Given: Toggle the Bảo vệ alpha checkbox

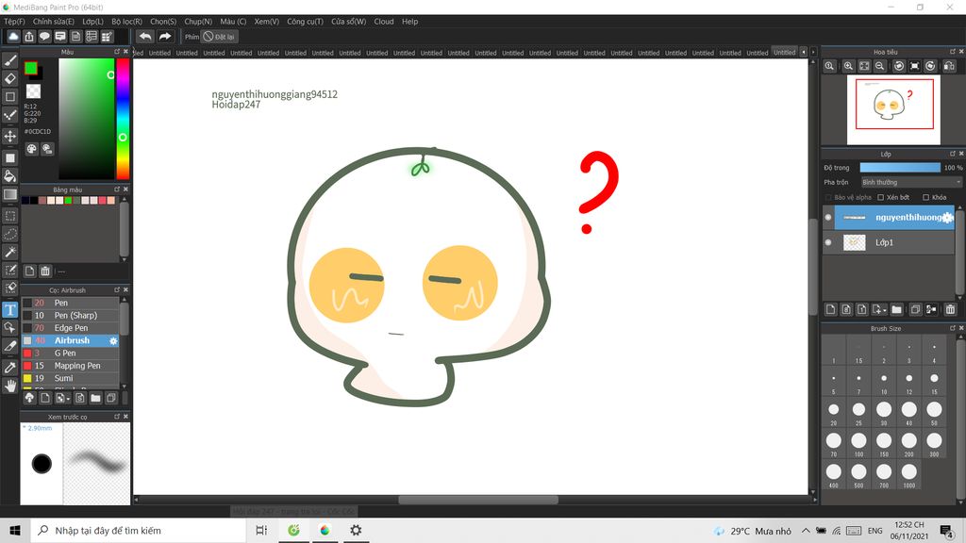Looking at the screenshot, I should 828,198.
